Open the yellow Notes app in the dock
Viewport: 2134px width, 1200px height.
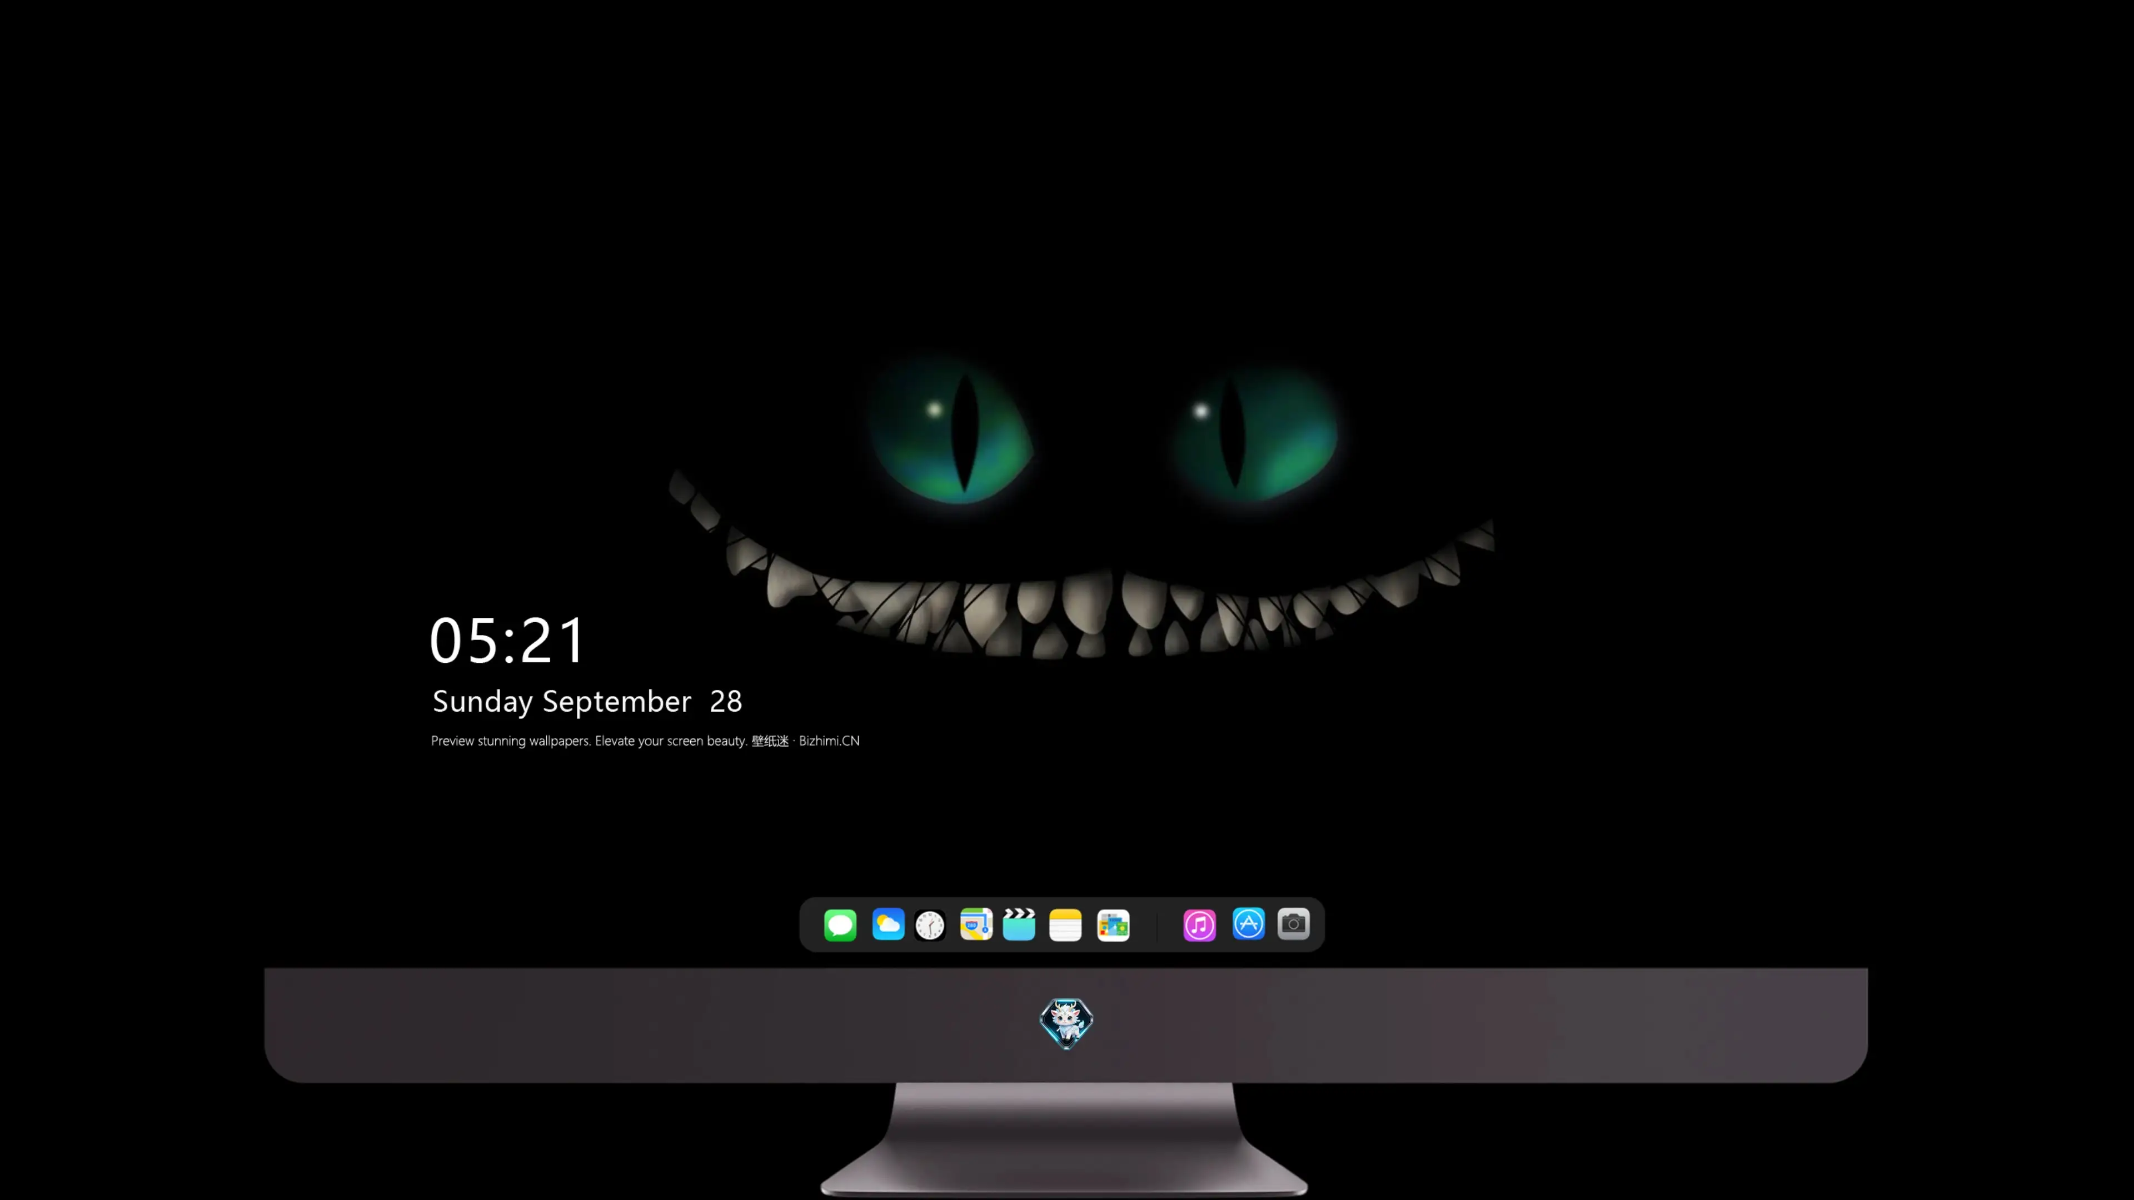[1065, 925]
